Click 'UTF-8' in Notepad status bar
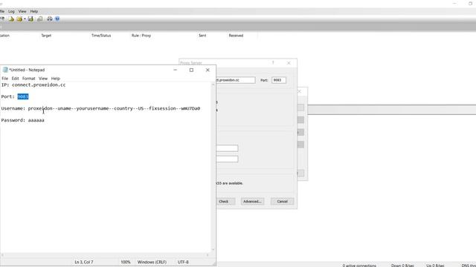 183,262
